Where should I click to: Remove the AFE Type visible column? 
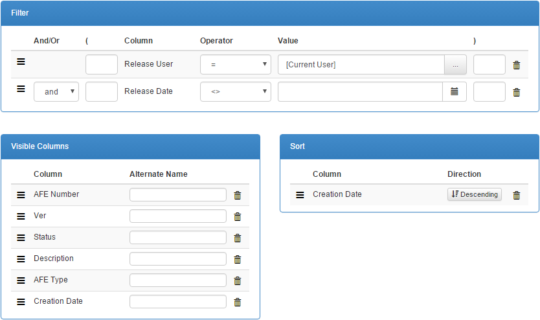click(x=237, y=280)
